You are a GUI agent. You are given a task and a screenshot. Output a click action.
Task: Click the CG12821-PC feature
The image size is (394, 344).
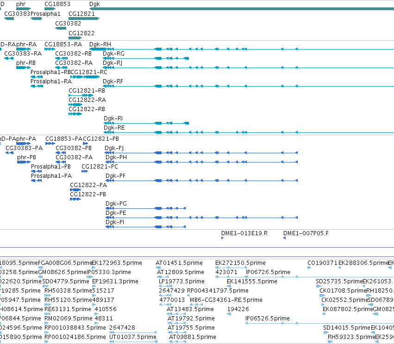pos(85,171)
